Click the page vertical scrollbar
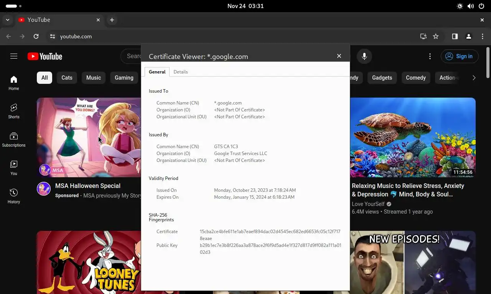 (x=488, y=62)
